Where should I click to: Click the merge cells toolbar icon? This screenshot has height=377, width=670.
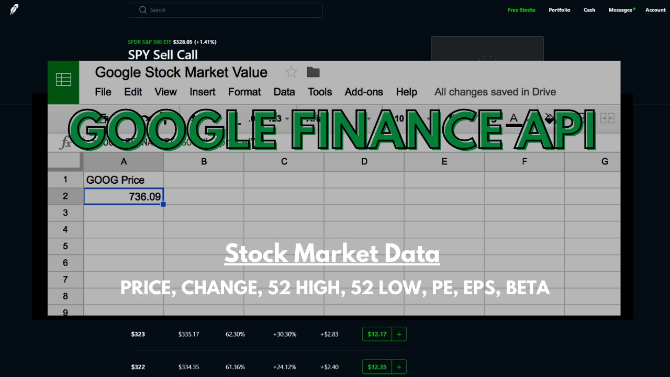[x=607, y=118]
